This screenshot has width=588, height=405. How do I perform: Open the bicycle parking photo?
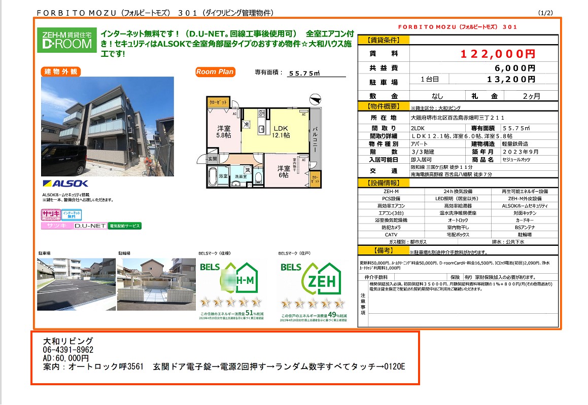[156, 284]
